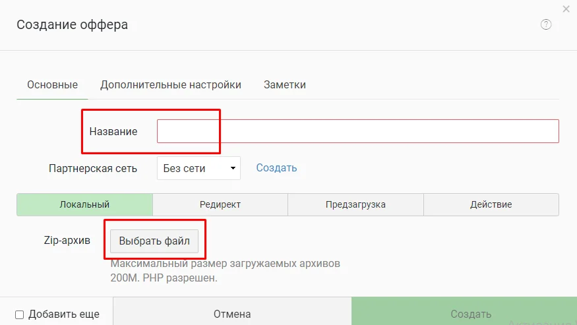Open the help question mark icon

pos(546,24)
